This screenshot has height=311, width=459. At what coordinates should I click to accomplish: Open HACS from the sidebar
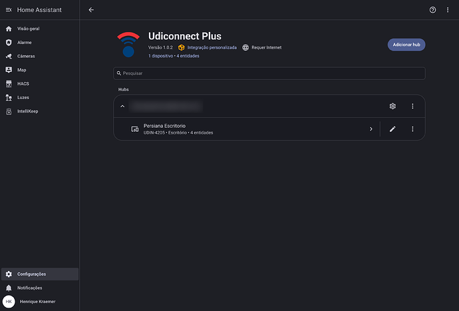(39, 84)
